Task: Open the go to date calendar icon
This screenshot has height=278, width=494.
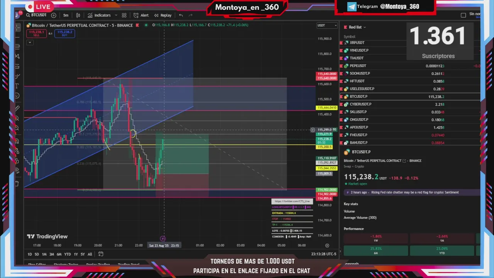Action: [x=101, y=254]
